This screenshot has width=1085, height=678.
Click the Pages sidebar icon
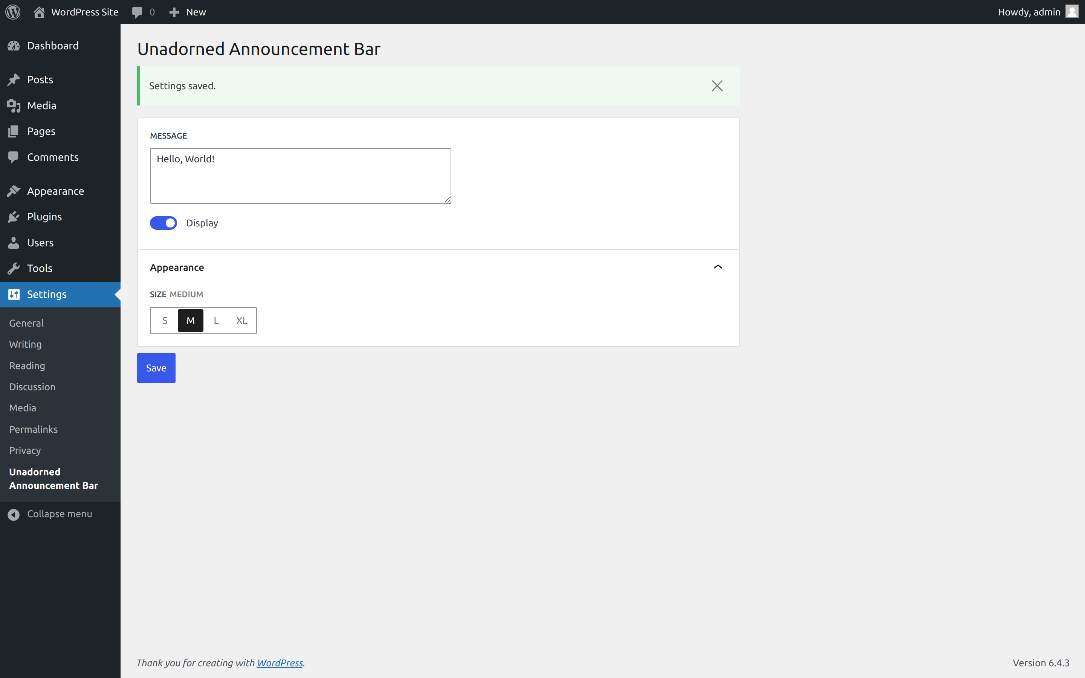click(14, 131)
